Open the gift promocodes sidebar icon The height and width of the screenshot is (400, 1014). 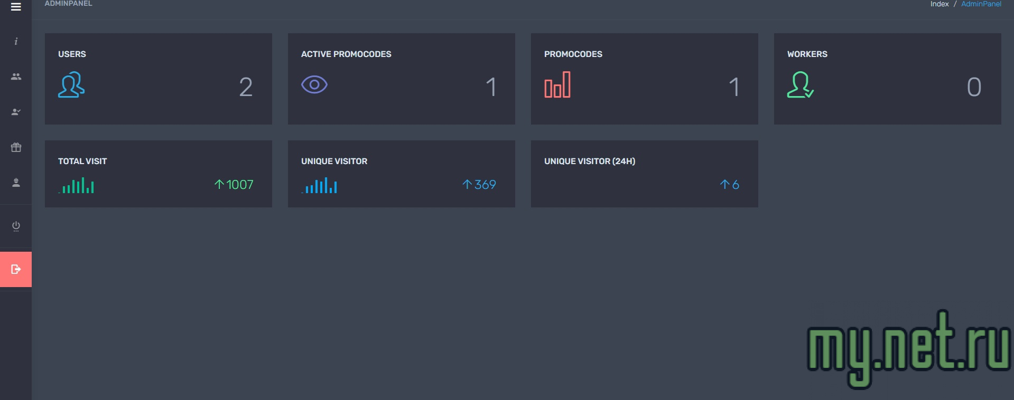point(16,147)
